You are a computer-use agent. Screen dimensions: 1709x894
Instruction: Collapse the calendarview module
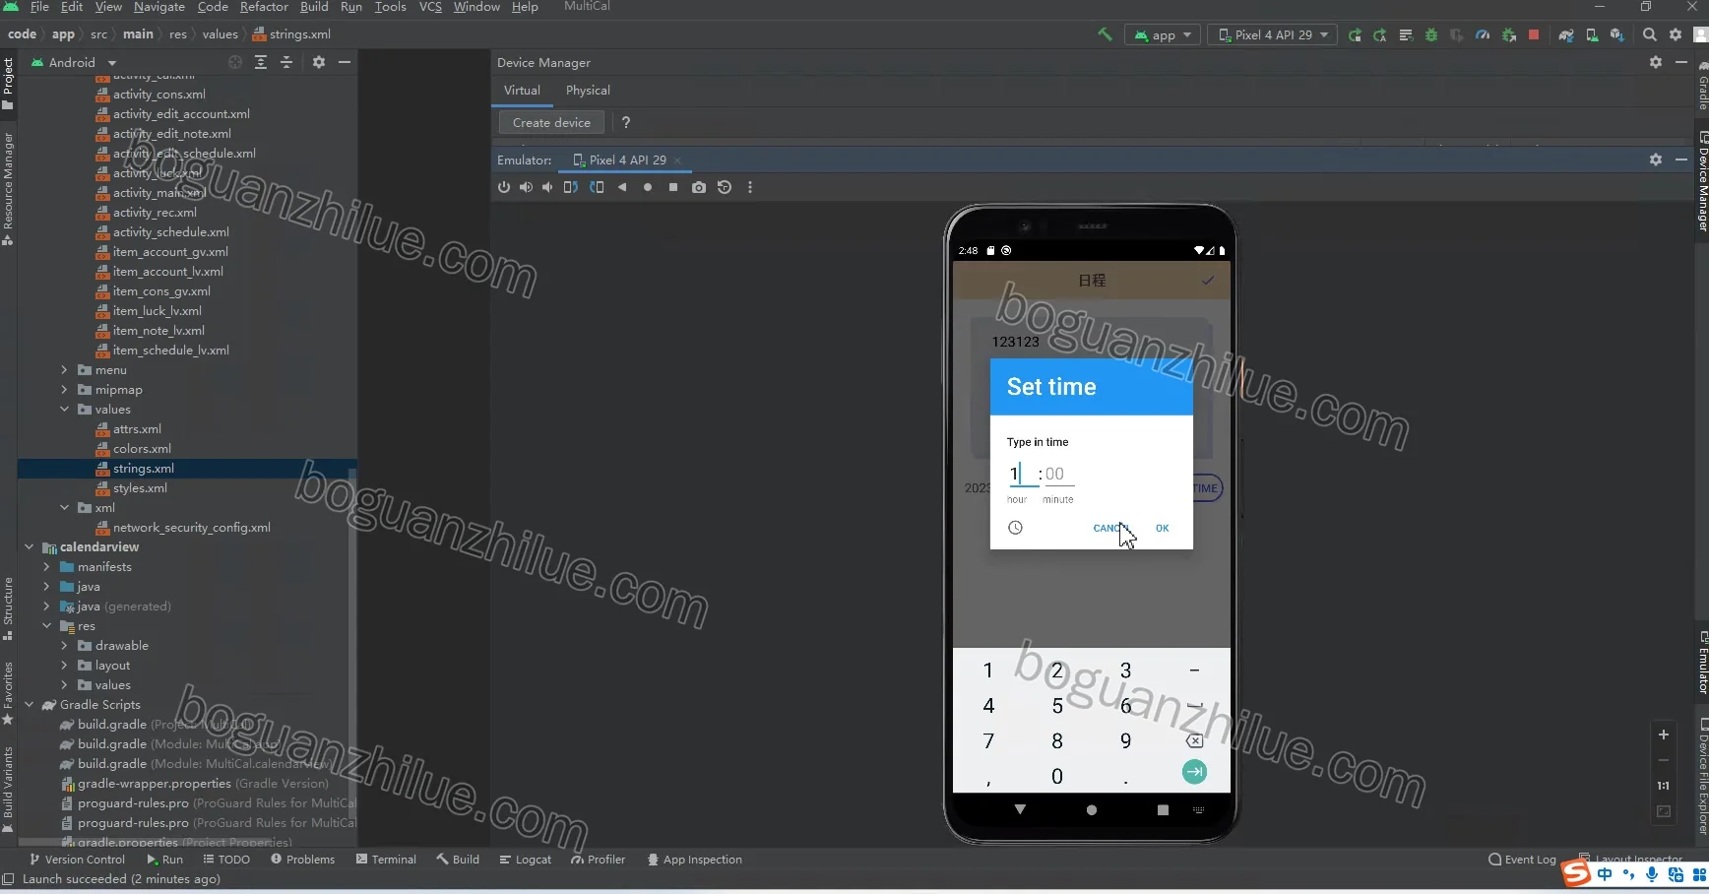30,547
